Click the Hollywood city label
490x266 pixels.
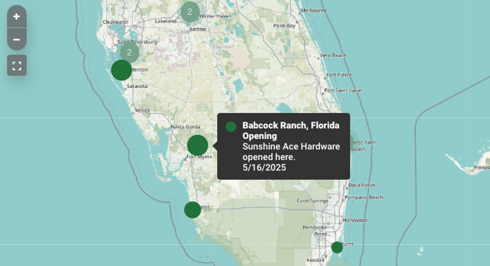[355, 220]
